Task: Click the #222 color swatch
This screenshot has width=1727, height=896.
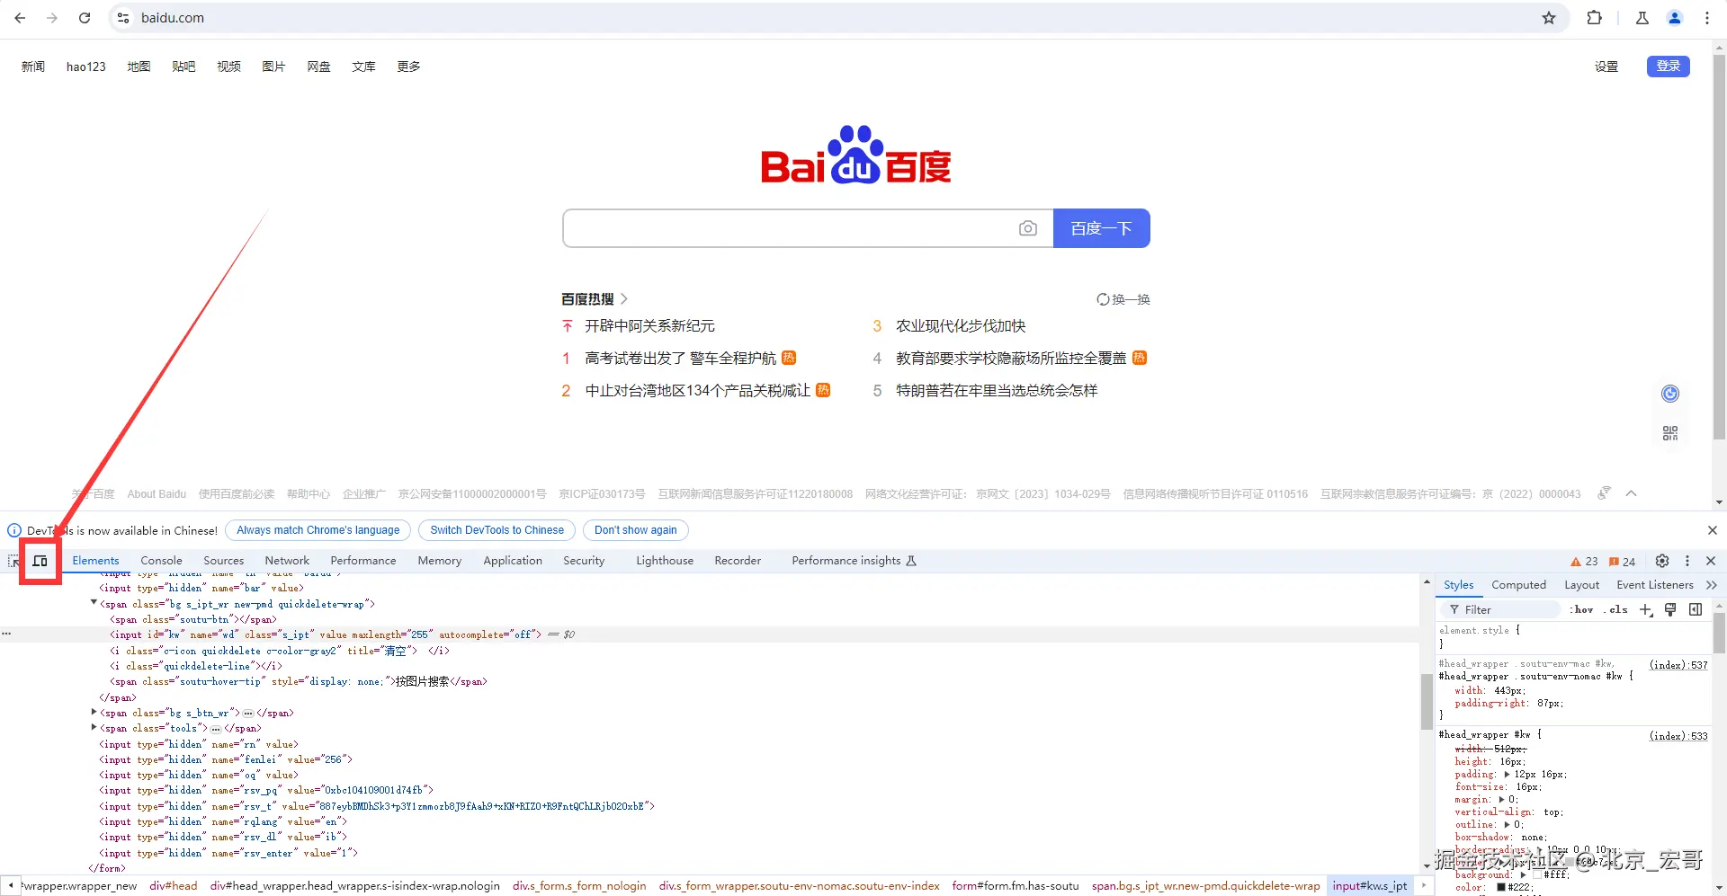Action: [1501, 887]
